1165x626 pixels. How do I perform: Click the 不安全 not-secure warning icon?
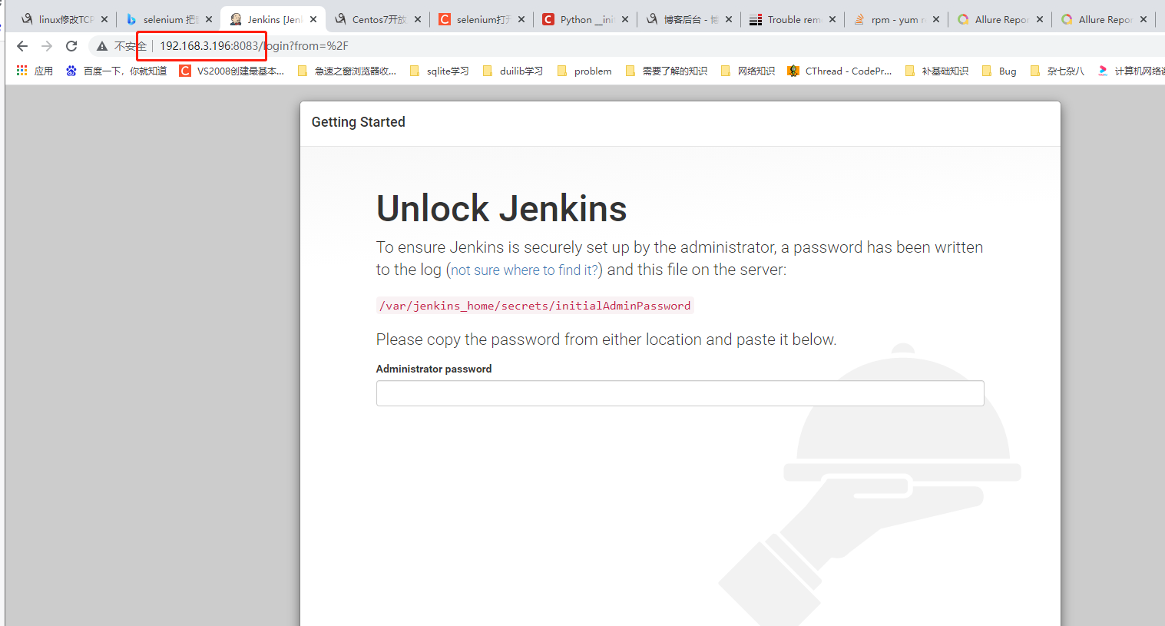(101, 46)
